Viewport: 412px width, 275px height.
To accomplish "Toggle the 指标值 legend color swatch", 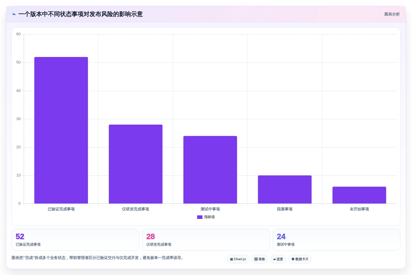I will (199, 217).
